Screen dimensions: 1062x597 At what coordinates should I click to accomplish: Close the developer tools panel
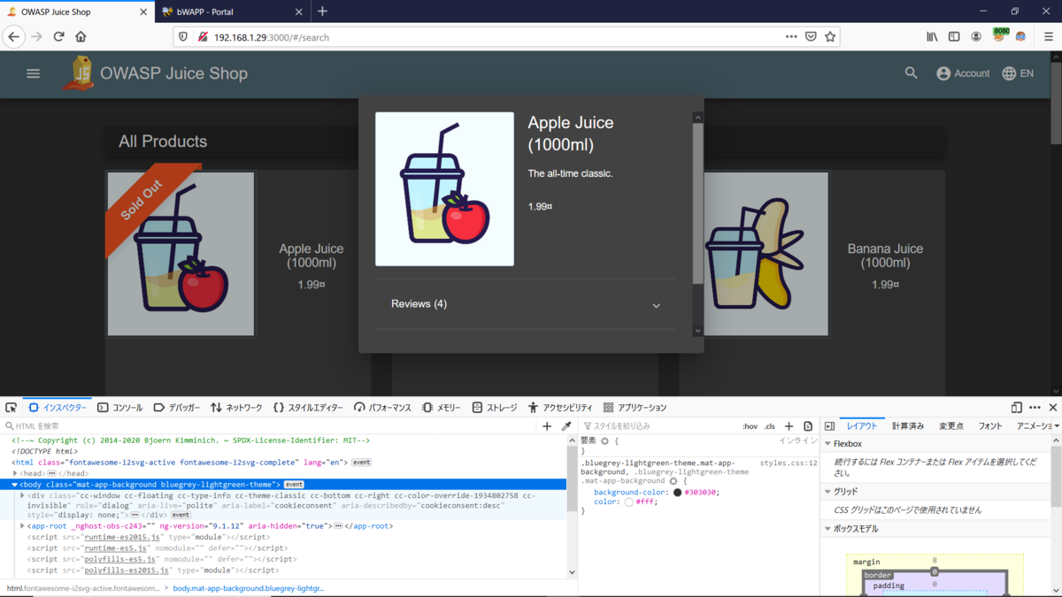[1053, 408]
